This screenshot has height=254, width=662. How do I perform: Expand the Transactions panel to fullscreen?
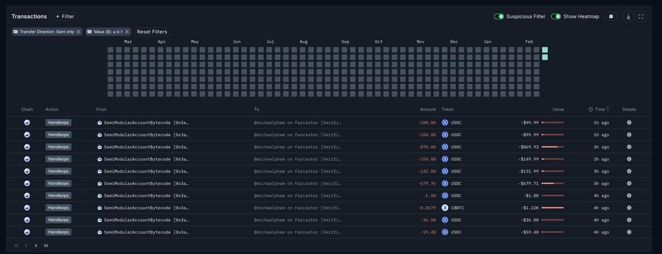click(x=641, y=17)
